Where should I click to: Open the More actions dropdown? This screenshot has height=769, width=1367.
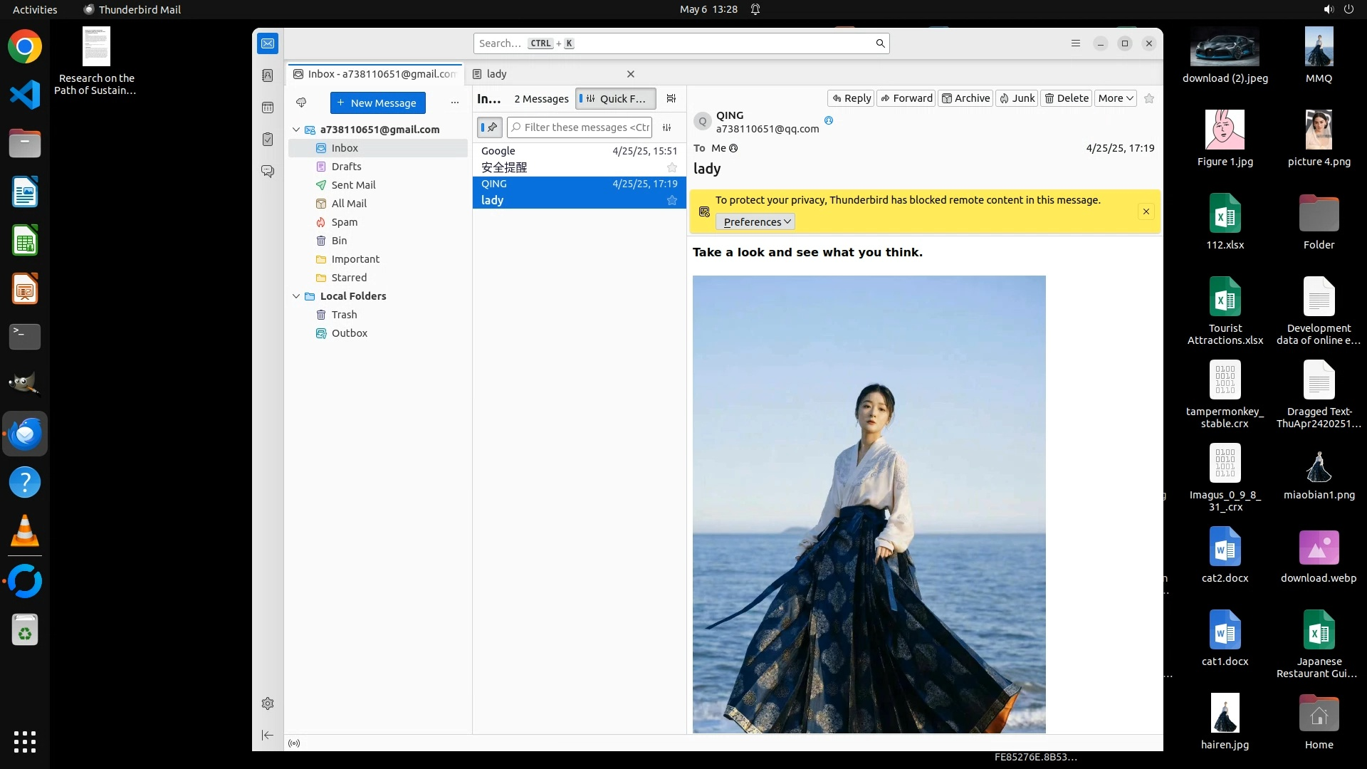[1115, 98]
